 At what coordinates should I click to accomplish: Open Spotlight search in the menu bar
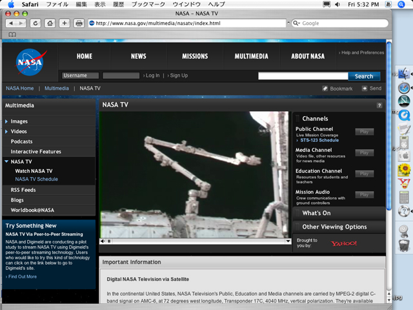401,5
